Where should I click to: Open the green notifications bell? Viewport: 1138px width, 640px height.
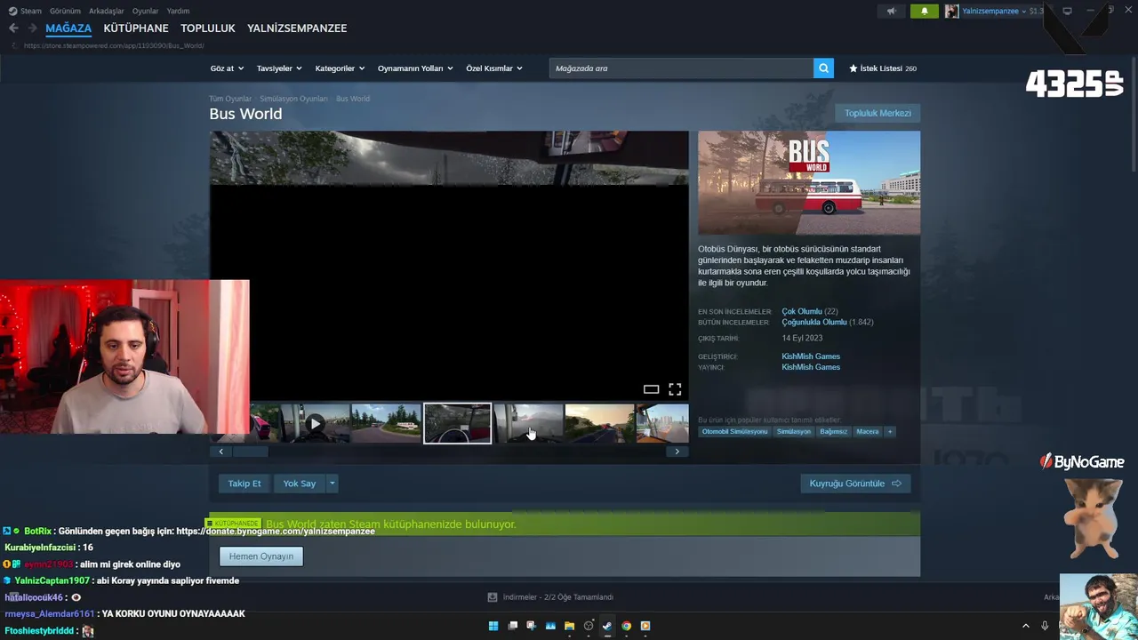[925, 12]
